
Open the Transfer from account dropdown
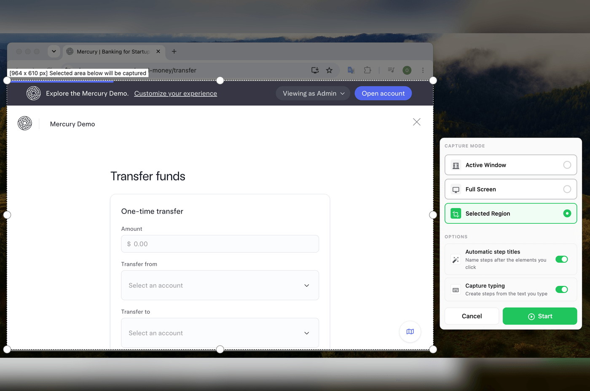point(220,285)
